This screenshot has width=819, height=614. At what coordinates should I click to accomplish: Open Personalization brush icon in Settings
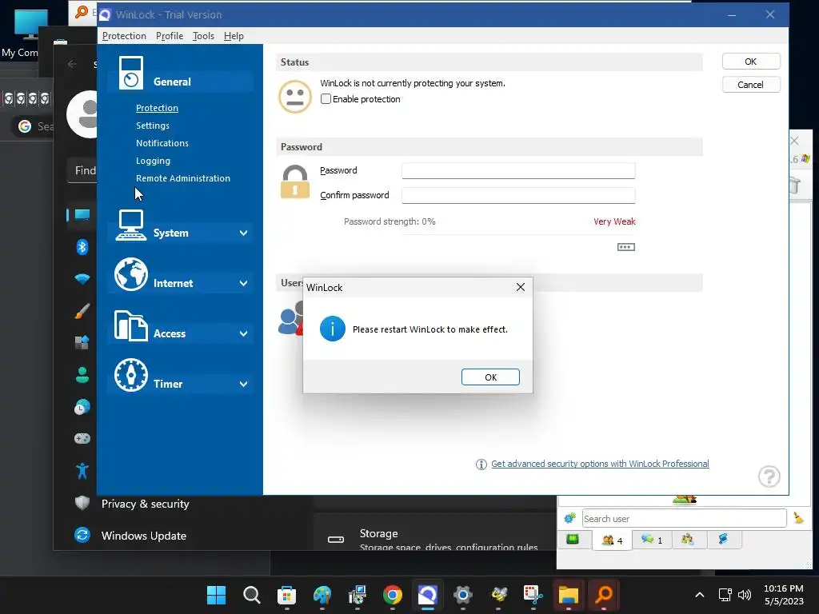click(x=82, y=311)
